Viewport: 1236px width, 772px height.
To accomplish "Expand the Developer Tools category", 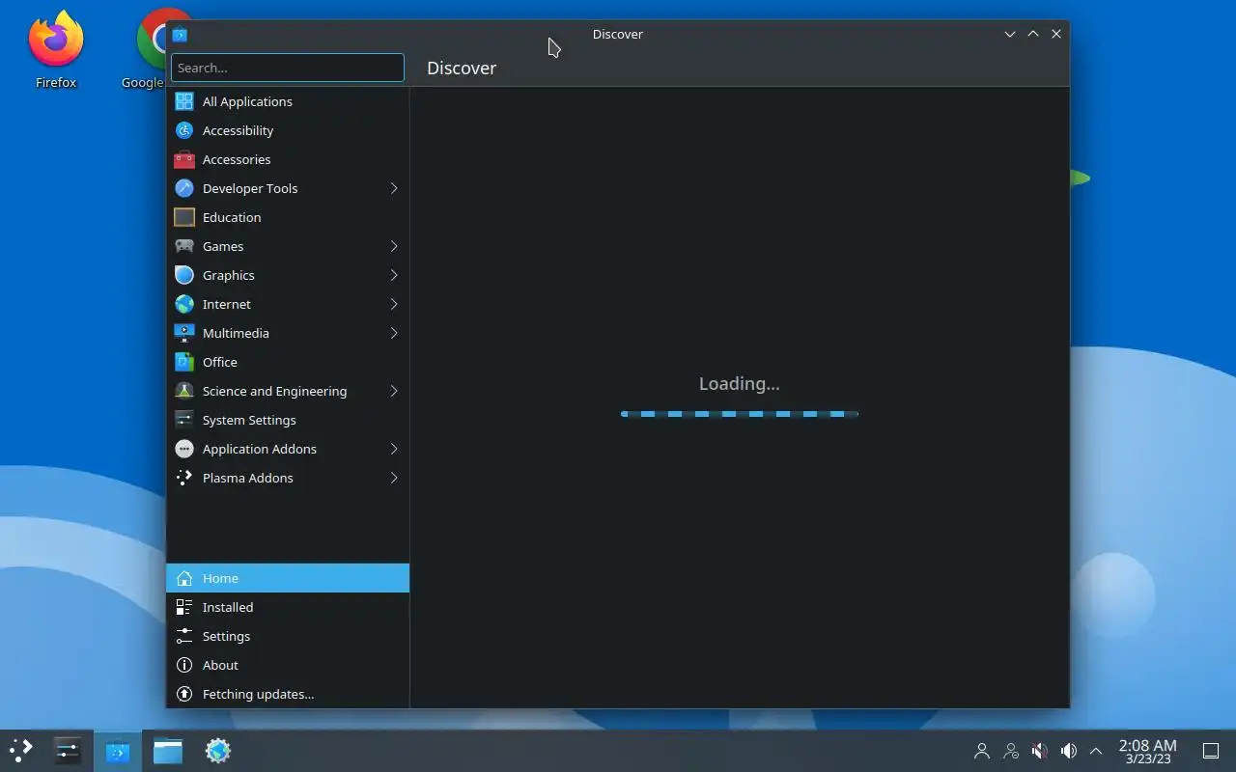I will [394, 188].
